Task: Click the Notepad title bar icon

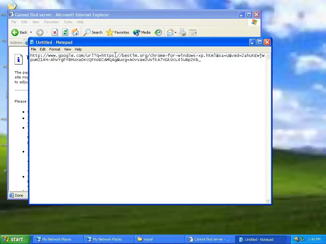Action: [32, 42]
